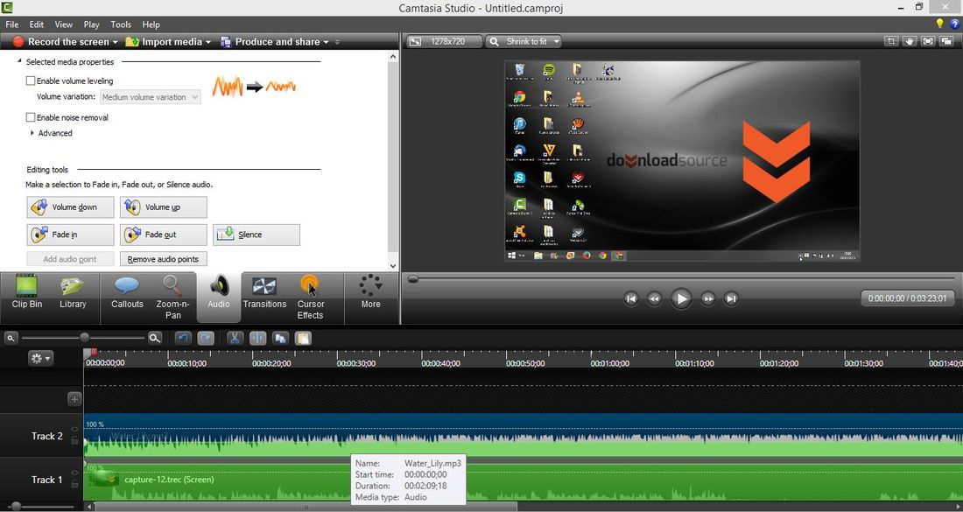
Task: Open the Play menu
Action: point(92,25)
